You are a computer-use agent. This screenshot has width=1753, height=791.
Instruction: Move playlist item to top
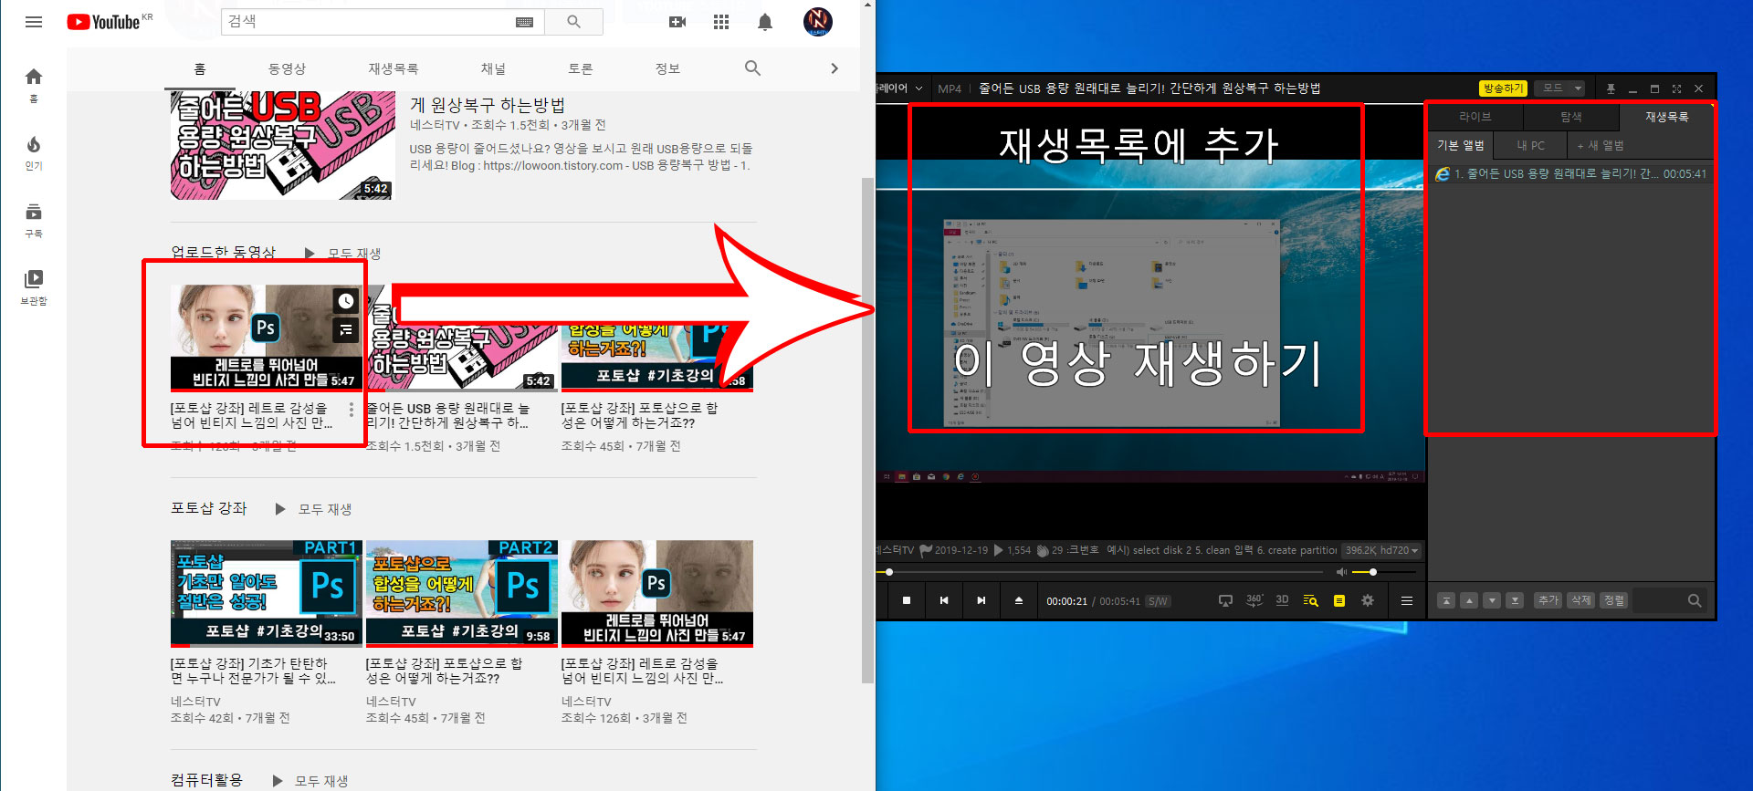(x=1446, y=600)
